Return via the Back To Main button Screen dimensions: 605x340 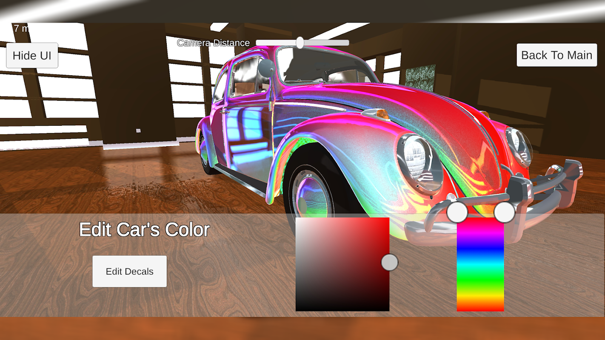click(x=556, y=55)
